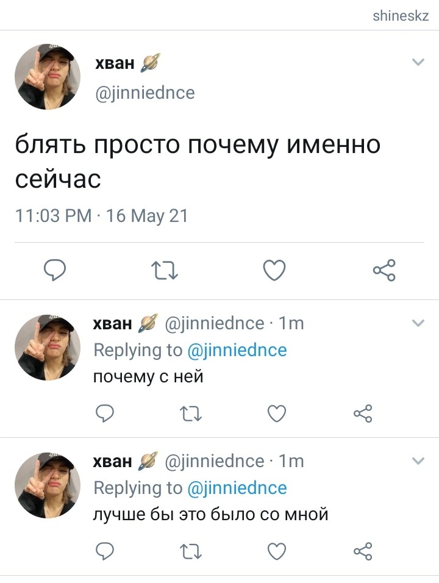This screenshot has height=583, width=439.
Task: Expand options for 'почему с ней' reply
Action: [x=418, y=323]
